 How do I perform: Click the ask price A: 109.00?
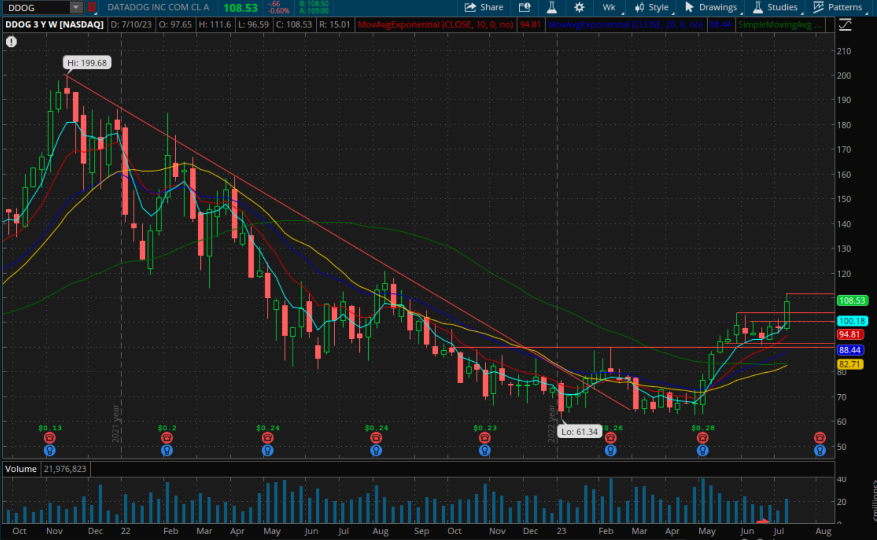click(314, 11)
